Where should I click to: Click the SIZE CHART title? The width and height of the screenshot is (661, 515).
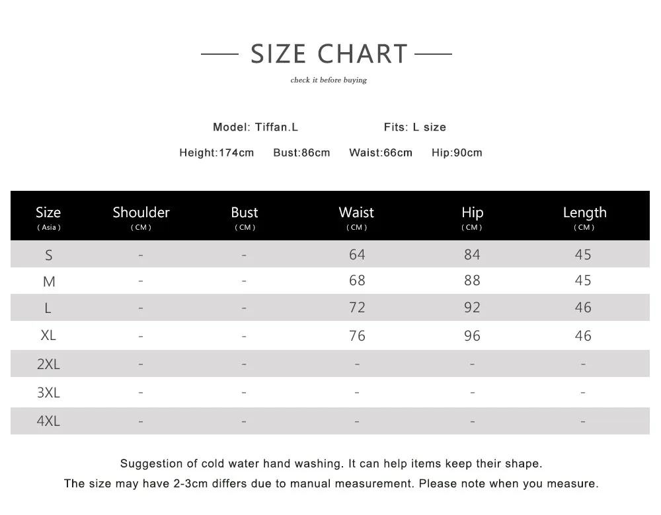[329, 53]
